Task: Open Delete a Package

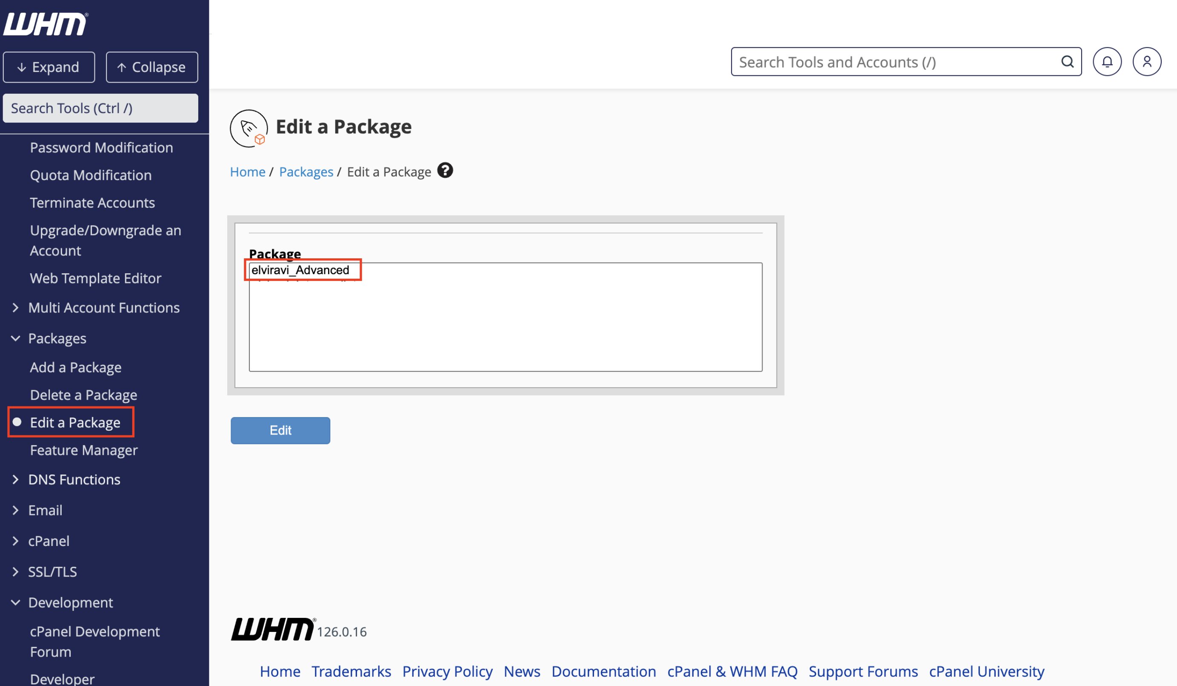Action: pyautogui.click(x=83, y=395)
